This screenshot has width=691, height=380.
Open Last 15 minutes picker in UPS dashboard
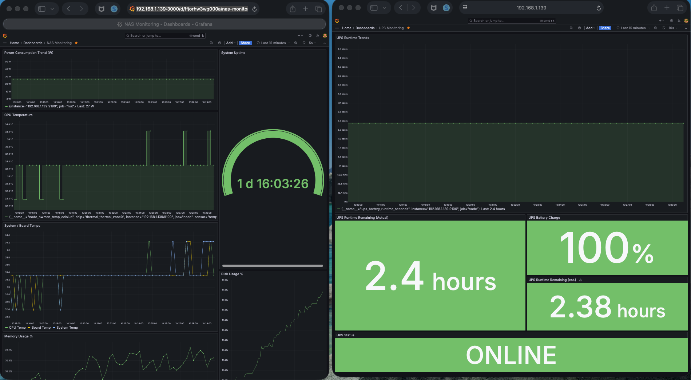tap(633, 28)
